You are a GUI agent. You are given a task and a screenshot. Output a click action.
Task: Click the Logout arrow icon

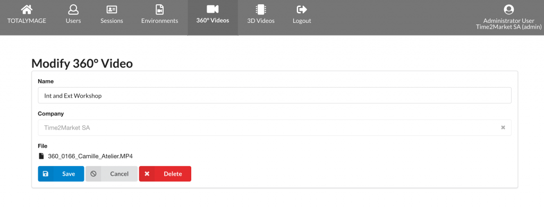tap(302, 10)
